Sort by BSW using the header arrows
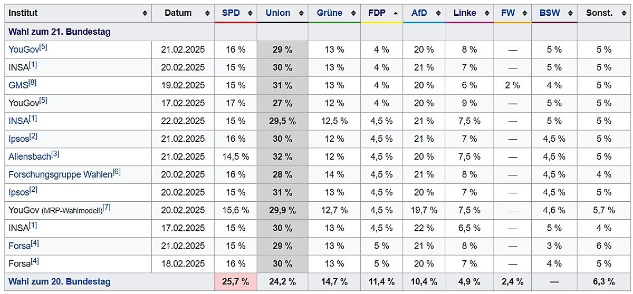The width and height of the screenshot is (633, 294). click(570, 13)
